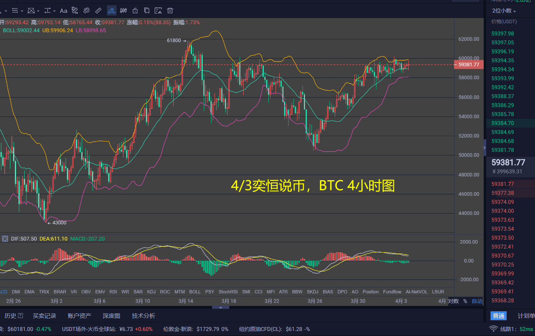Switch to the 深度图 depth chart tab
This screenshot has width=535, height=336.
point(111,316)
